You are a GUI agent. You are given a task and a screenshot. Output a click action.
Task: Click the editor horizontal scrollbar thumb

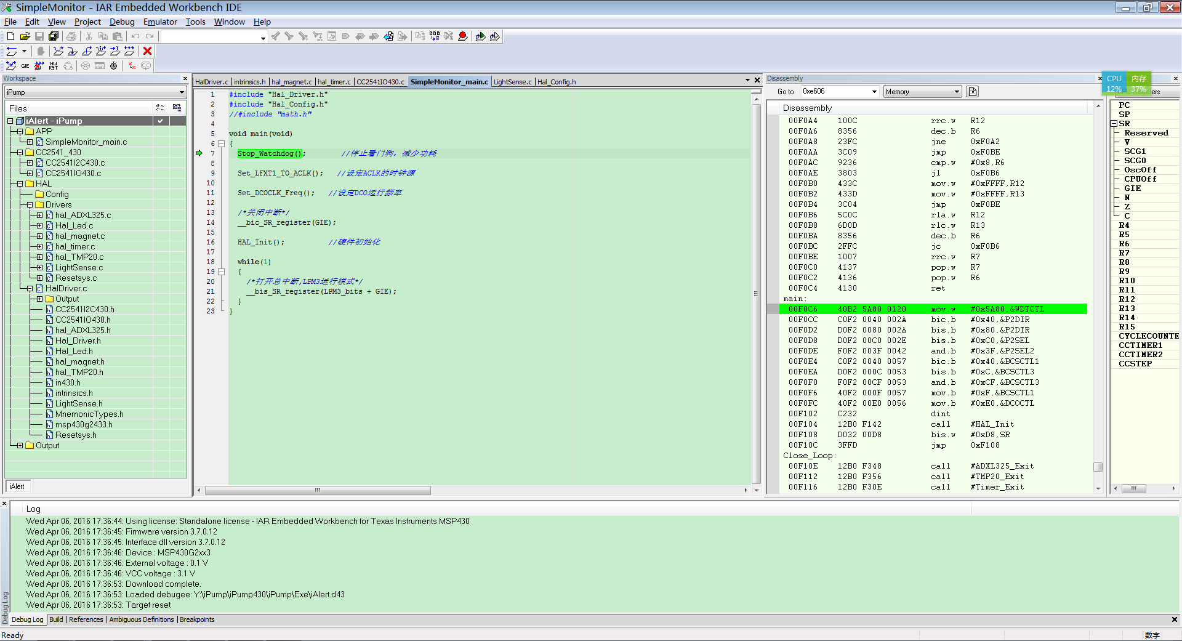point(318,491)
